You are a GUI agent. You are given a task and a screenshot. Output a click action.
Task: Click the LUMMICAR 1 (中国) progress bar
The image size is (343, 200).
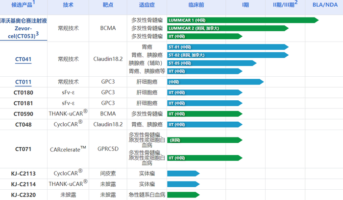tap(243, 21)
